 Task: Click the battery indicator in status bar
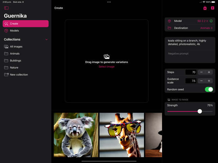point(213,2)
